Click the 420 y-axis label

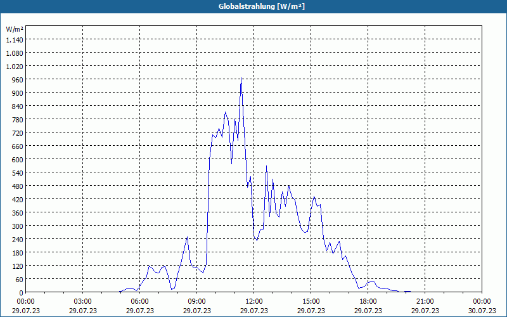(x=18, y=199)
